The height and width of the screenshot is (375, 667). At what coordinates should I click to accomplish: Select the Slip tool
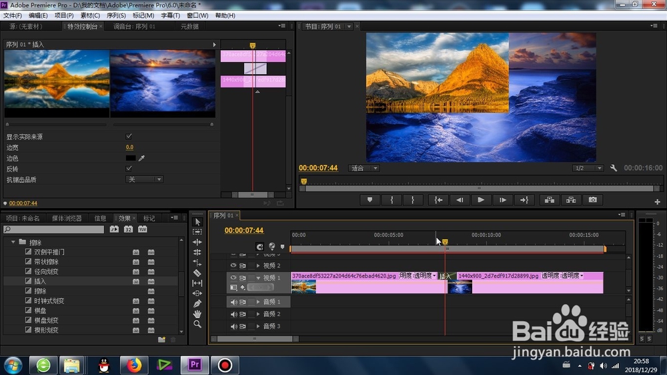197,283
